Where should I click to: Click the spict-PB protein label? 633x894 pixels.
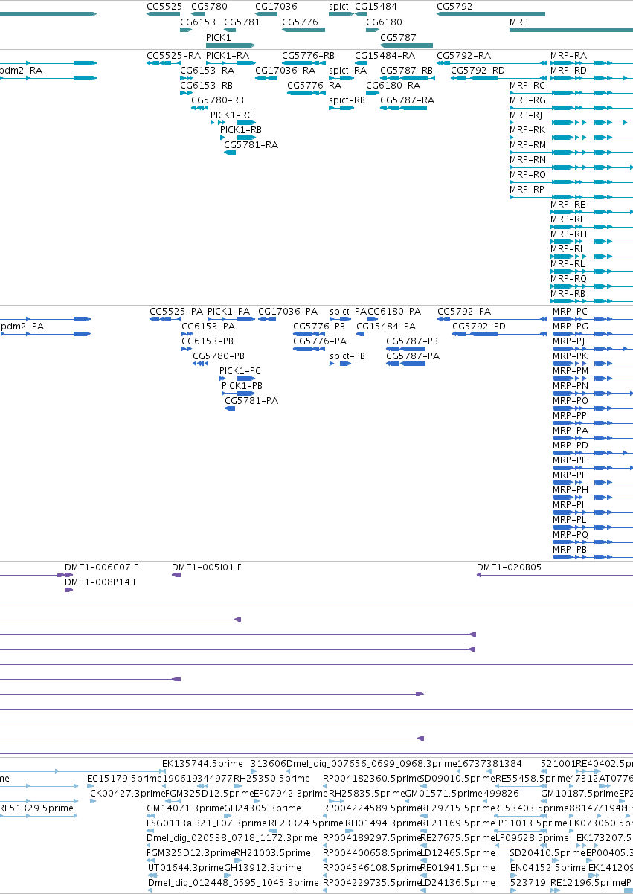pyautogui.click(x=347, y=356)
